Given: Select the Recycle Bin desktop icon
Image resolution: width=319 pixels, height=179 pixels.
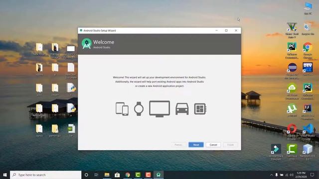Looking at the screenshot, I should click(308, 29).
